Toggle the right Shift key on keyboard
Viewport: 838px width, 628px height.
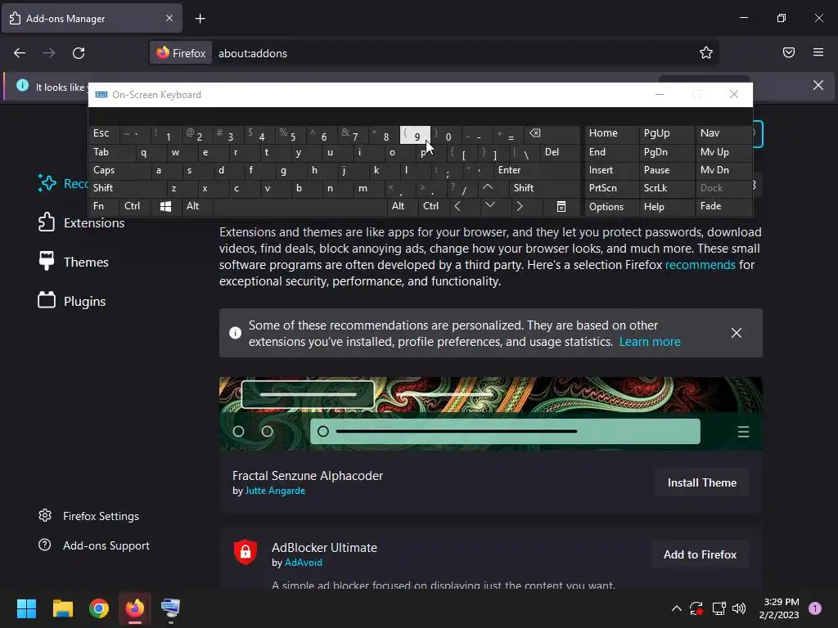[x=544, y=189]
